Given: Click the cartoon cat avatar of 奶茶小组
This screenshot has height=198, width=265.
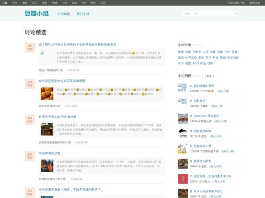Looking at the screenshot, I should pos(183,148).
